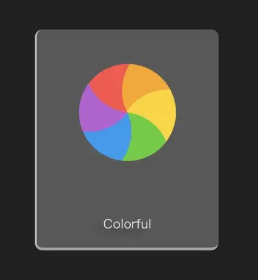The image size is (258, 280).
Task: Click the light left border of the card
Action: 36,140
